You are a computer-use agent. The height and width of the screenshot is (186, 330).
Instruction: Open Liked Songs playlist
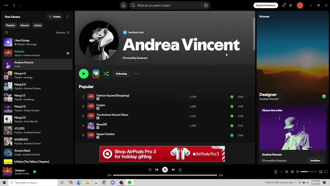pyautogui.click(x=37, y=42)
